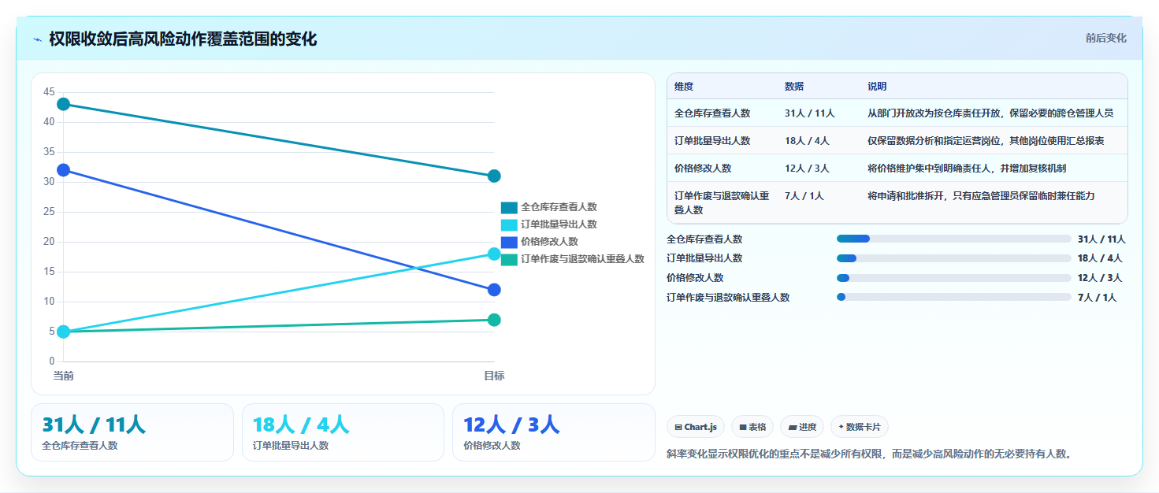Toggle 价格修改人数 legend color box
Viewport: 1159px width, 493px height.
(509, 242)
